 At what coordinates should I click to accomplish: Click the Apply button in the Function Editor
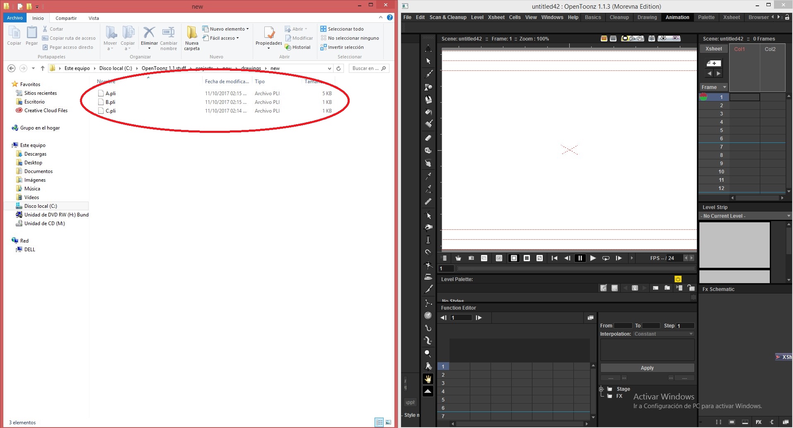[647, 368]
